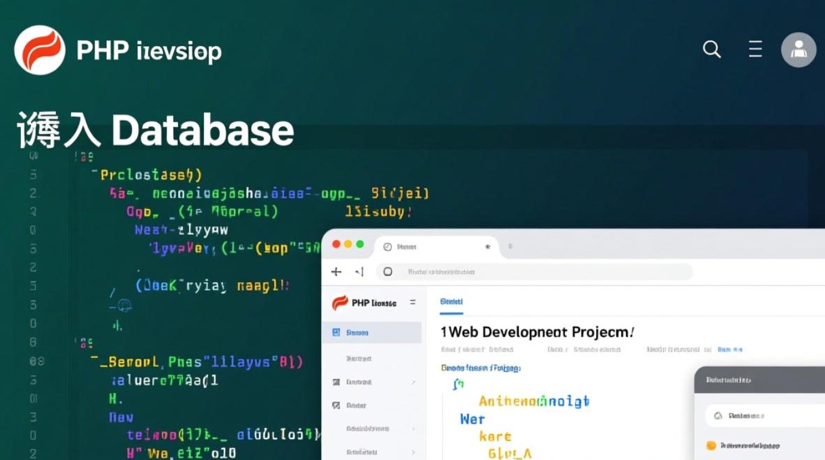Click the browser address bar field
The width and height of the screenshot is (825, 460).
534,272
